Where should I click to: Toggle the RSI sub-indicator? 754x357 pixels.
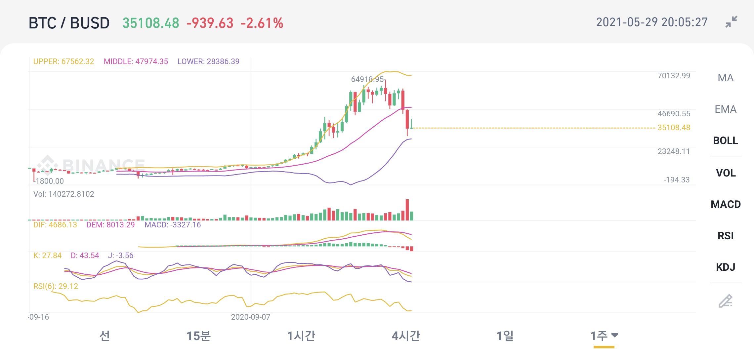(725, 236)
